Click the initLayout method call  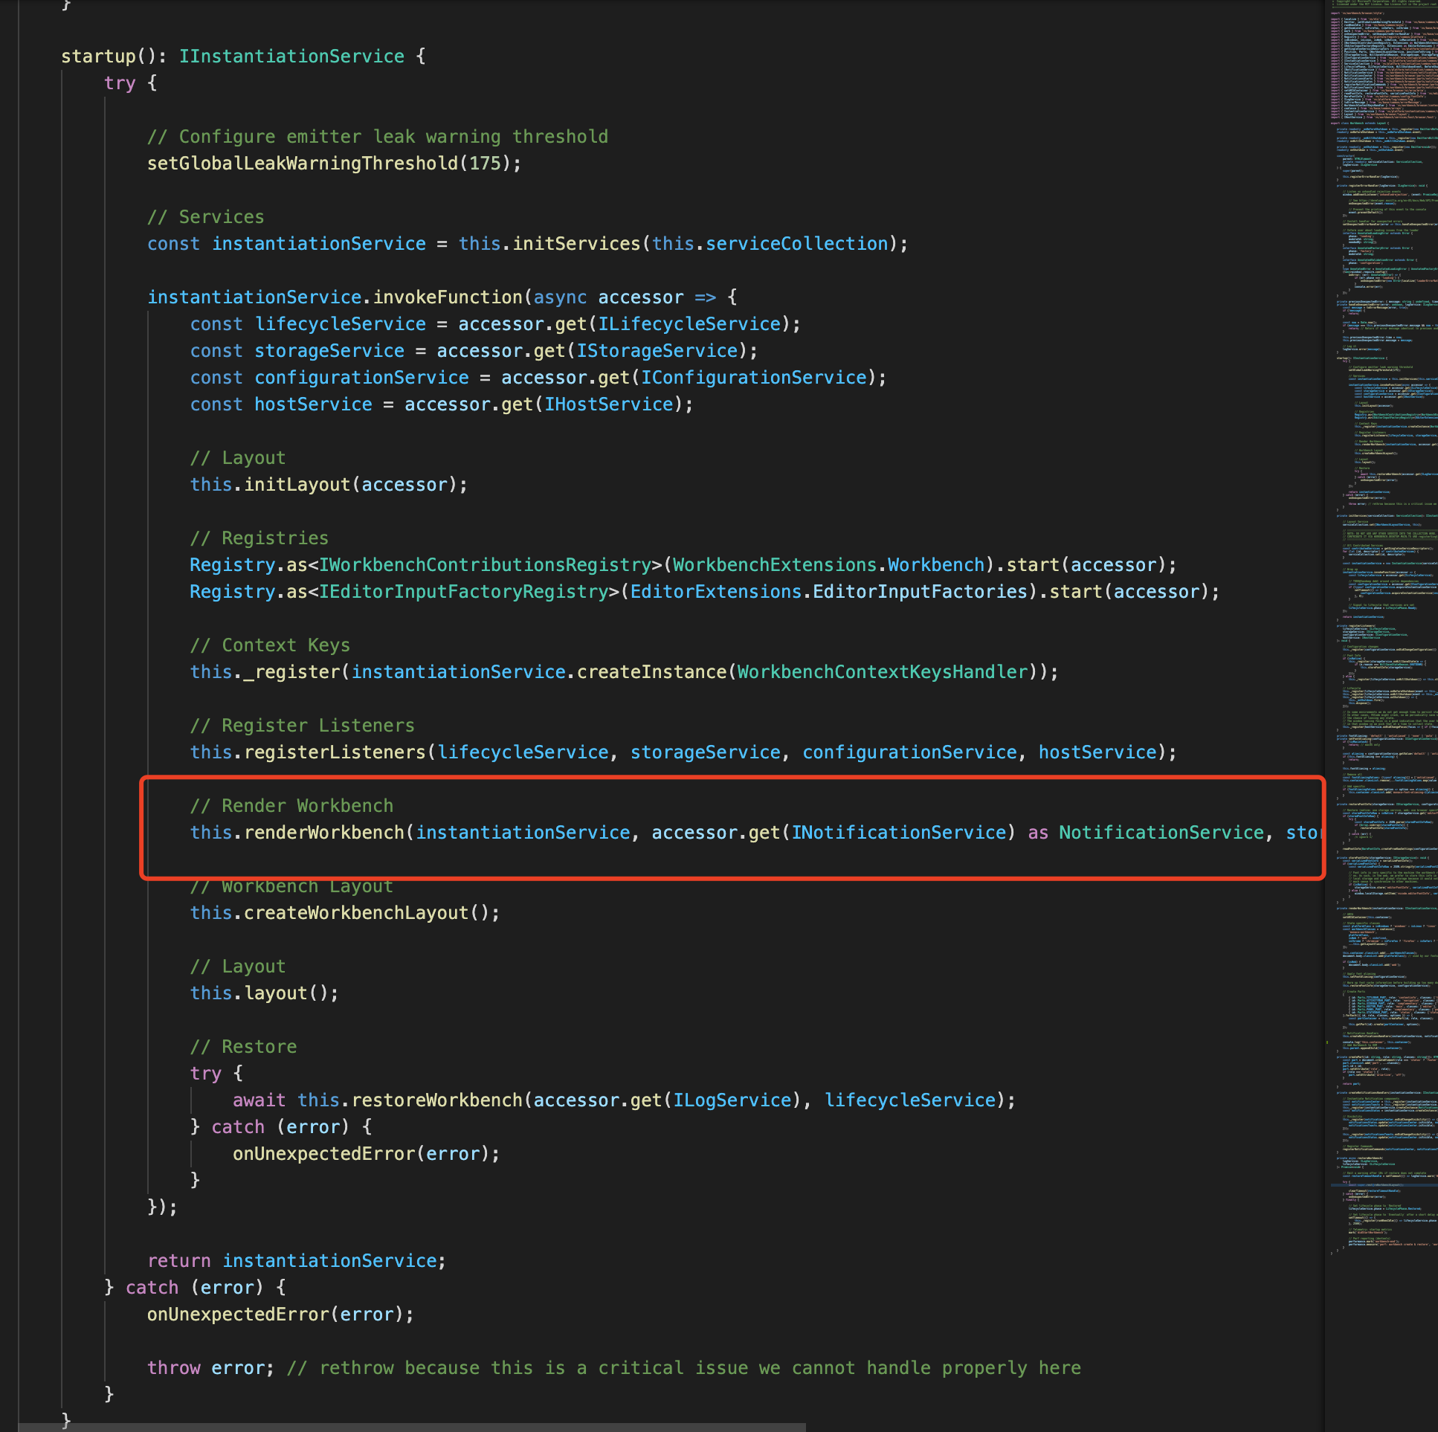pyautogui.click(x=297, y=486)
